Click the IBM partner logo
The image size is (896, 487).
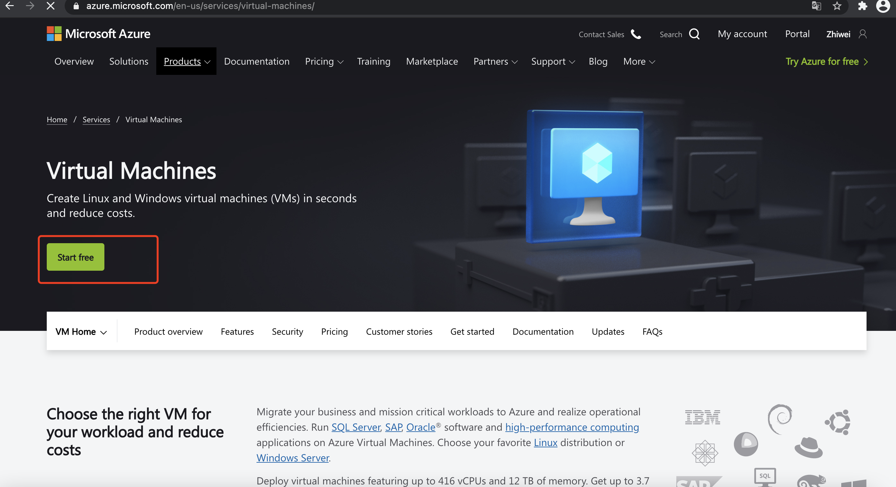[703, 417]
